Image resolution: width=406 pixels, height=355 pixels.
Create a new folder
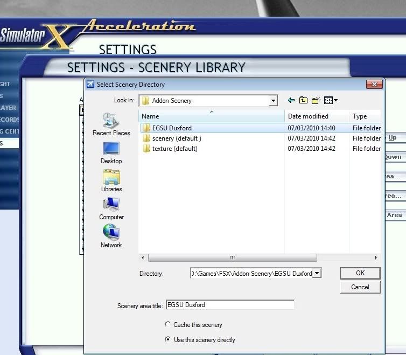316,100
